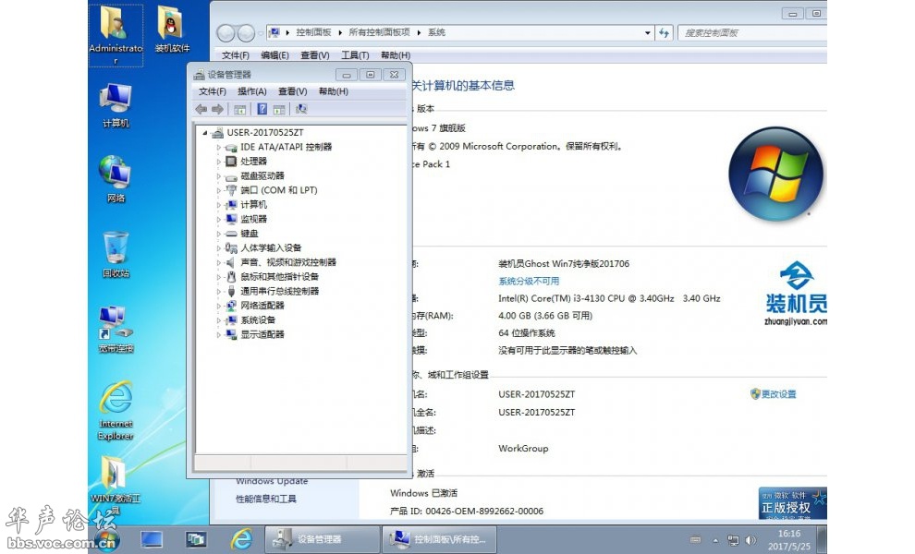Click the window switcher taskbar icon
Viewport: 915px width, 554px height.
coord(196,539)
